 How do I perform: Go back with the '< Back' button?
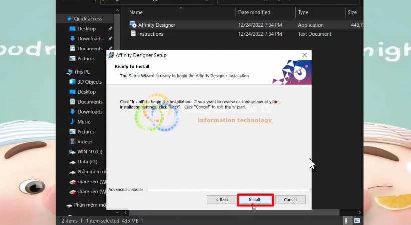click(222, 200)
